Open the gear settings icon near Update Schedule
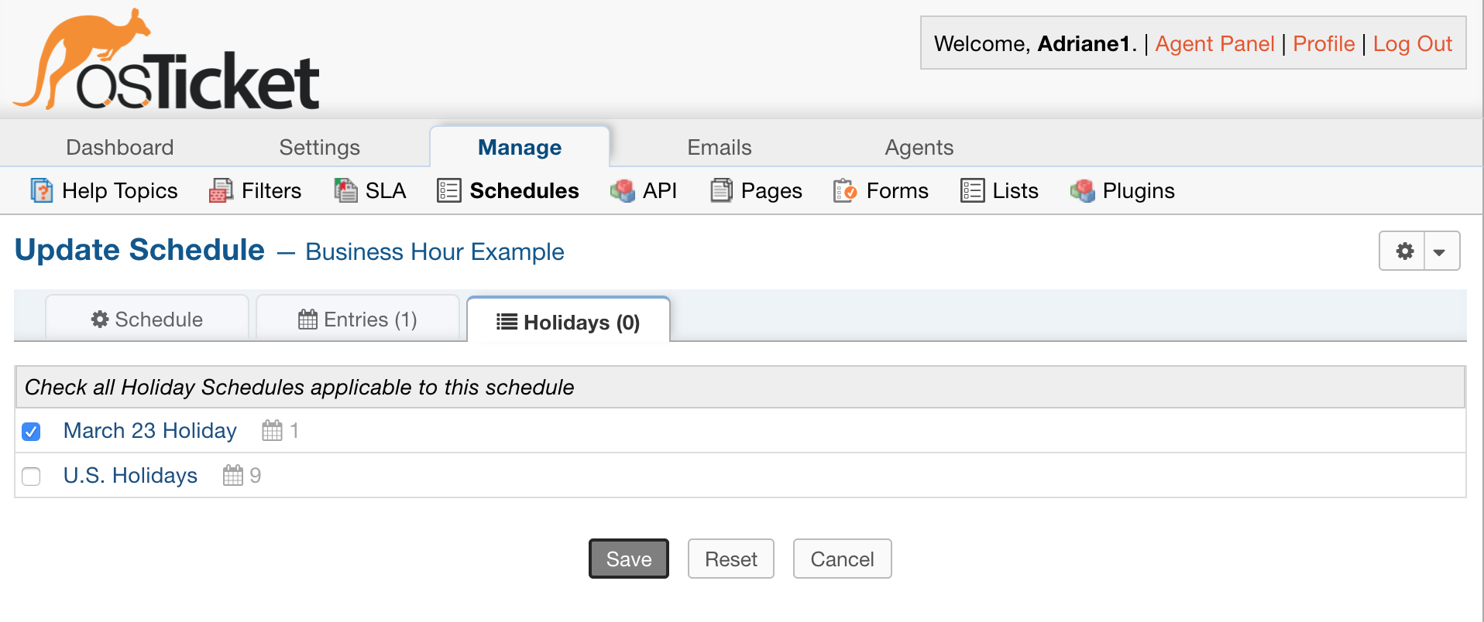This screenshot has width=1484, height=622. click(1404, 251)
